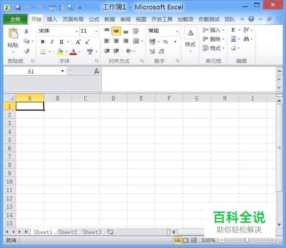Apply the accounting number format icon
This screenshot has height=248, width=286.
[152, 42]
